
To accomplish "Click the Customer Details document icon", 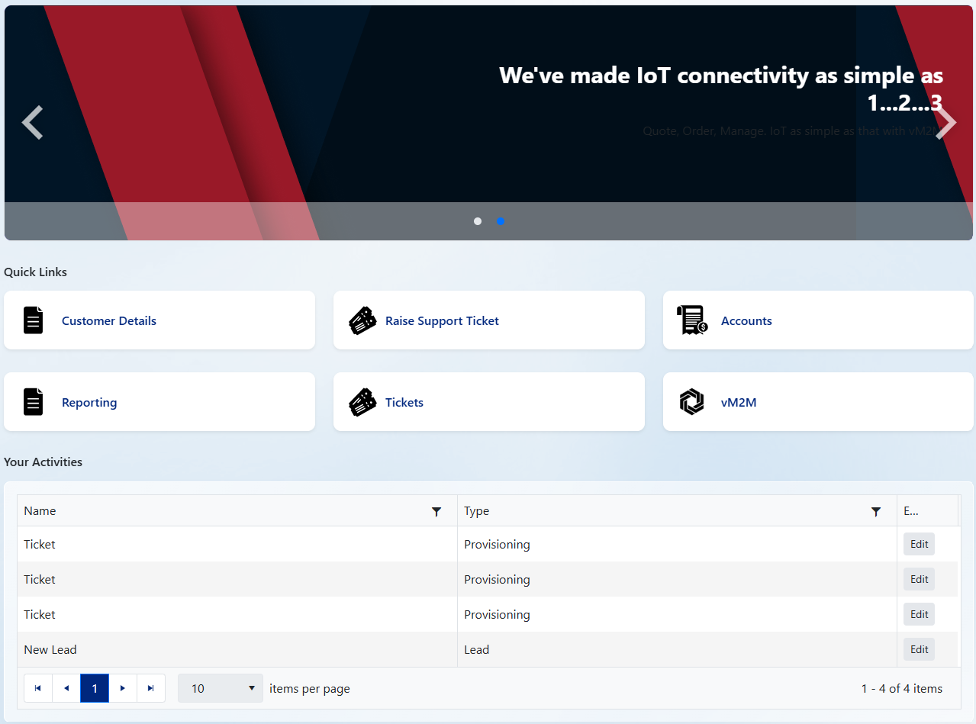I will pos(33,320).
